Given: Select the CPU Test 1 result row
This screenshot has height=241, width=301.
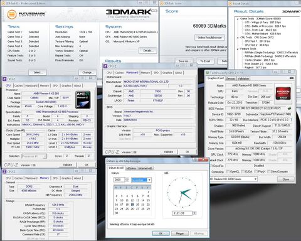Looking at the screenshot, I should 257,41.
